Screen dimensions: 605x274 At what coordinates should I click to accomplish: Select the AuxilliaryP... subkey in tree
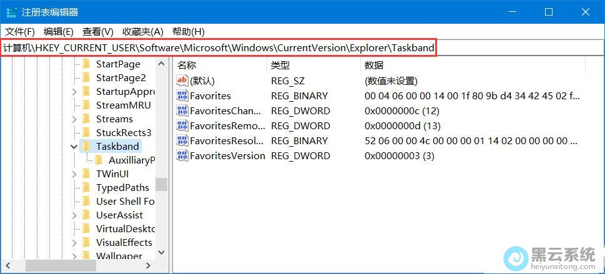tap(131, 160)
